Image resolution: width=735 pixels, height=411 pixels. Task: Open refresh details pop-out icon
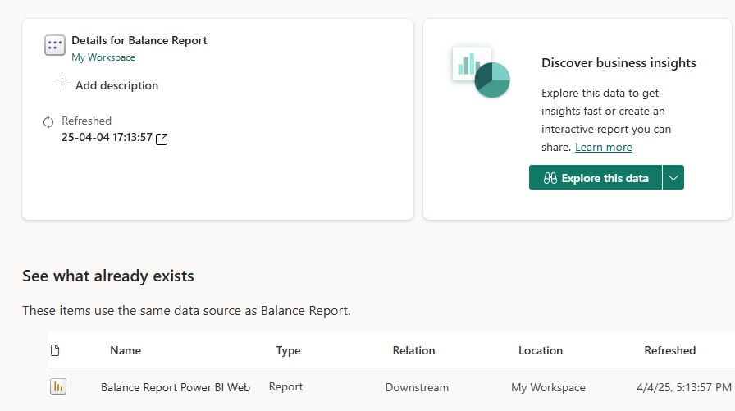click(162, 139)
